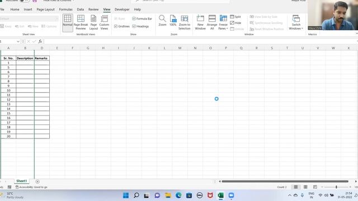
Task: Select Page Break view in status bar
Action: (x=315, y=187)
